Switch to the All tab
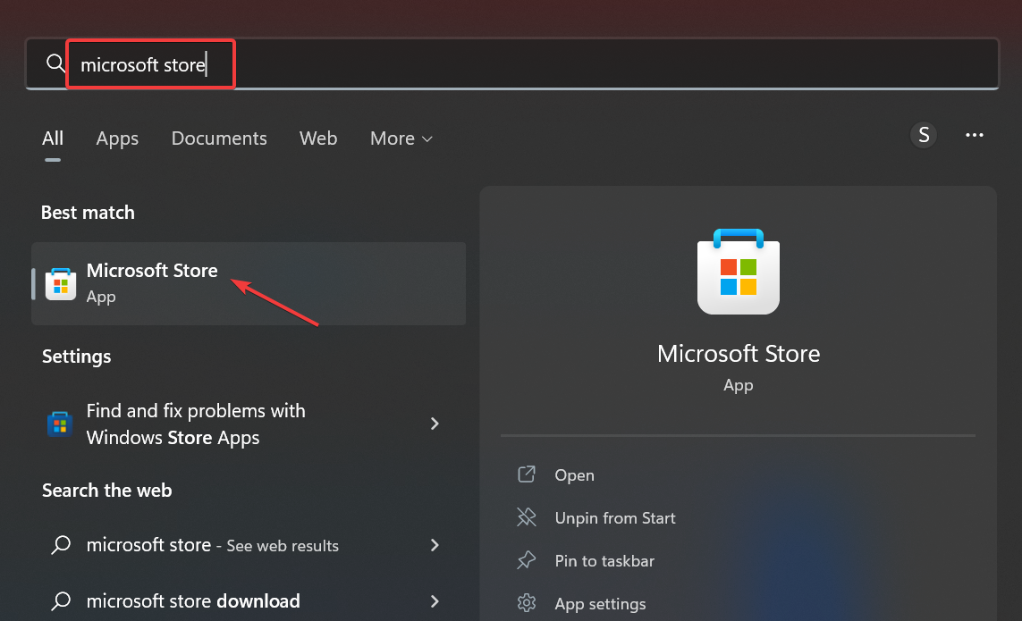Viewport: 1022px width, 621px height. pos(53,138)
